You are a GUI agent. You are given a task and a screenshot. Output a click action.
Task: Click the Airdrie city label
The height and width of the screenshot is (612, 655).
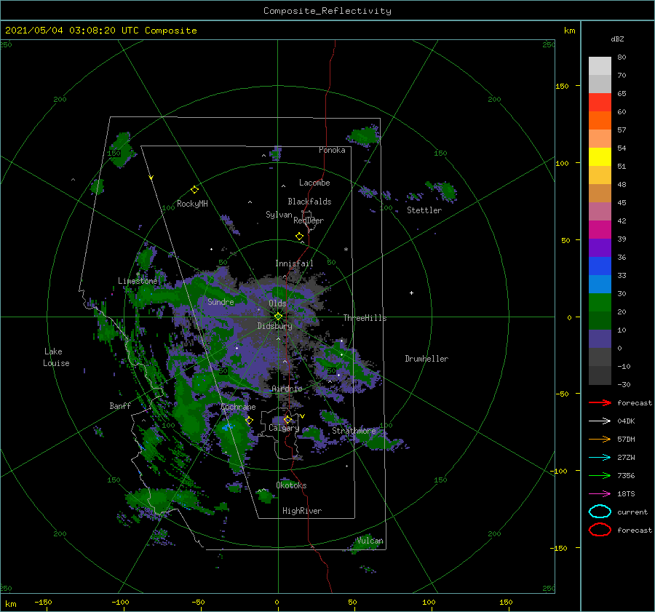(287, 389)
